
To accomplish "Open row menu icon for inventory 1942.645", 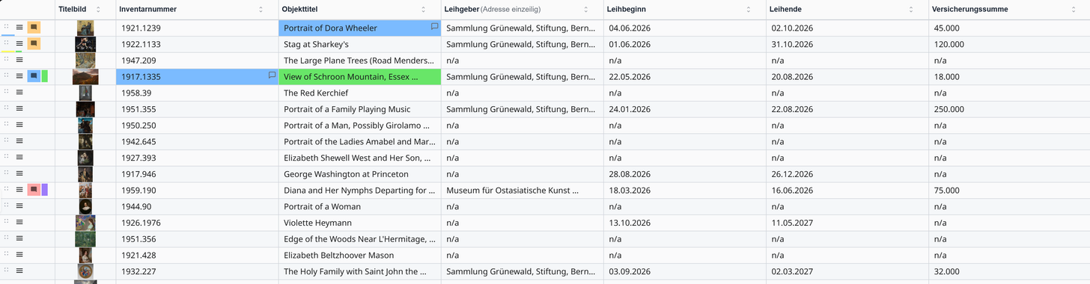I will (19, 141).
